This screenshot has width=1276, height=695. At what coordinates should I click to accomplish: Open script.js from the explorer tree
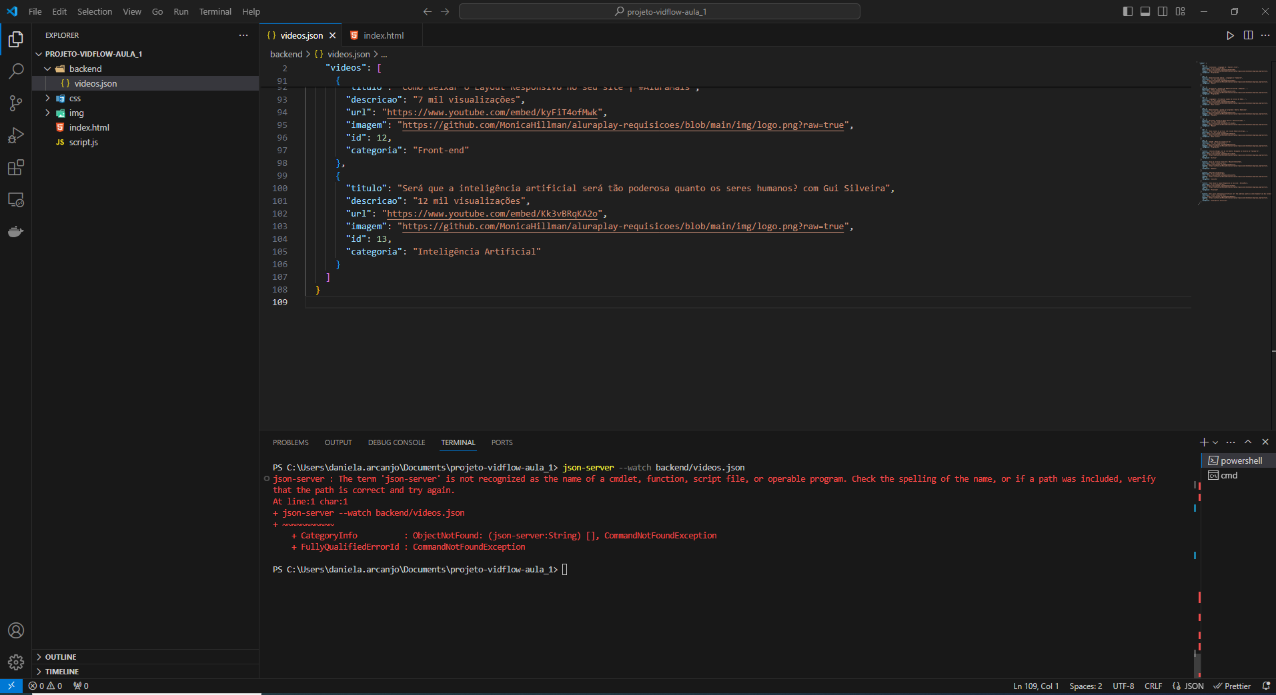point(145,142)
